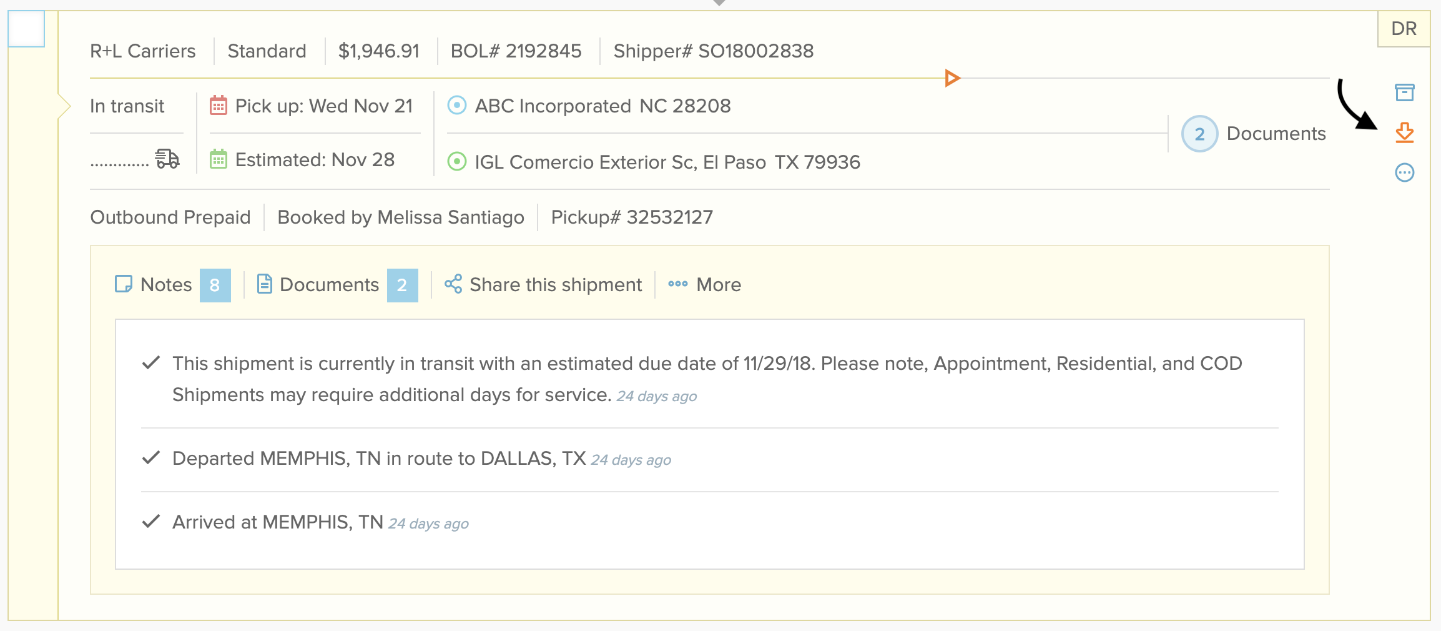The width and height of the screenshot is (1441, 631).
Task: Click the green estimated date calendar icon
Action: click(218, 159)
